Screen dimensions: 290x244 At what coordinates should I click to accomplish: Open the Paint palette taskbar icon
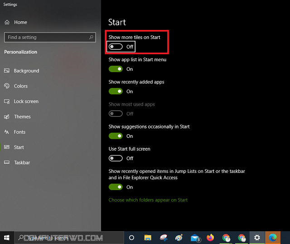179,238
